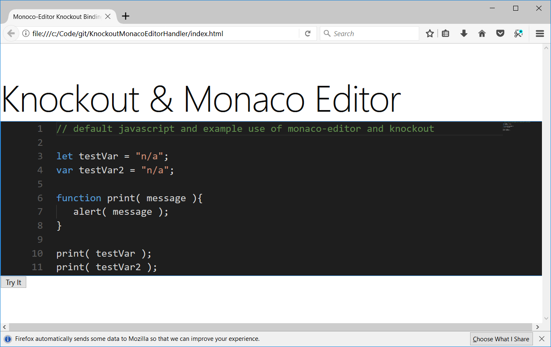This screenshot has height=347, width=551.
Task: Minimize the Firefox window
Action: click(x=493, y=8)
